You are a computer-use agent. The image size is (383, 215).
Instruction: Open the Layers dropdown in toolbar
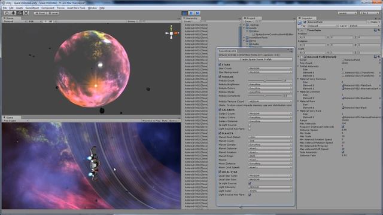pyautogui.click(x=347, y=13)
